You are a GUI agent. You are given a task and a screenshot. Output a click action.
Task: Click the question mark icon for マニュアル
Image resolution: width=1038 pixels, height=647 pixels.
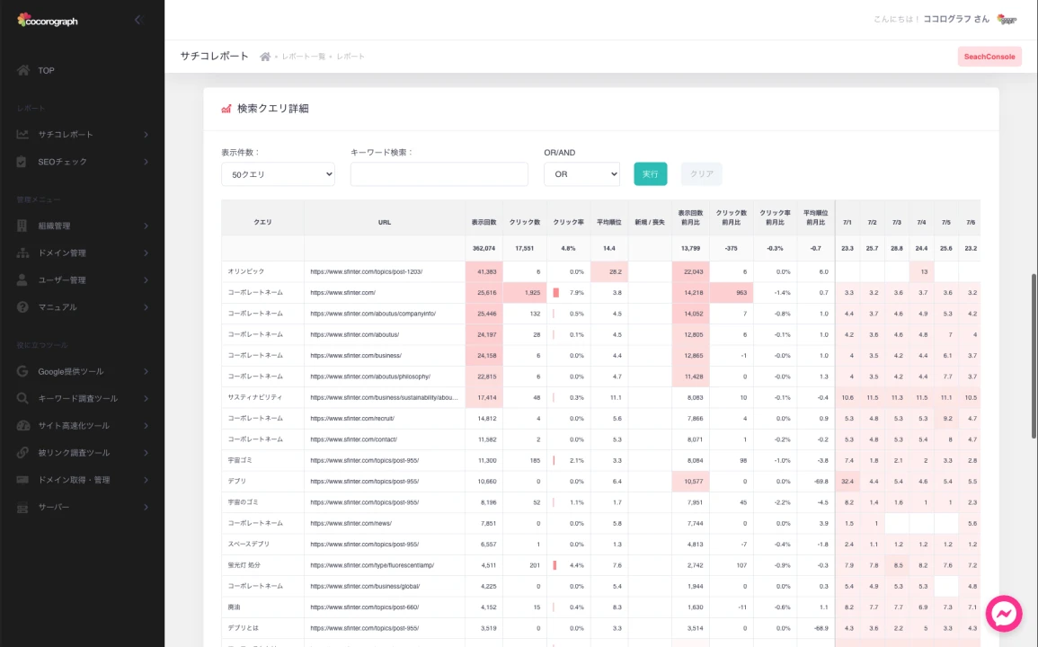[x=22, y=307]
